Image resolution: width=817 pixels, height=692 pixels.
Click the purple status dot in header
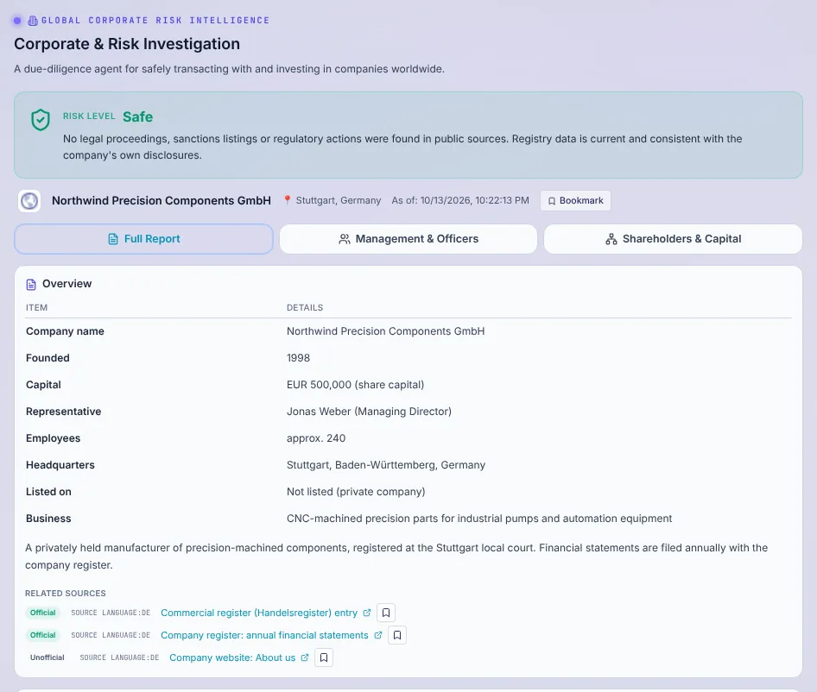pos(17,21)
